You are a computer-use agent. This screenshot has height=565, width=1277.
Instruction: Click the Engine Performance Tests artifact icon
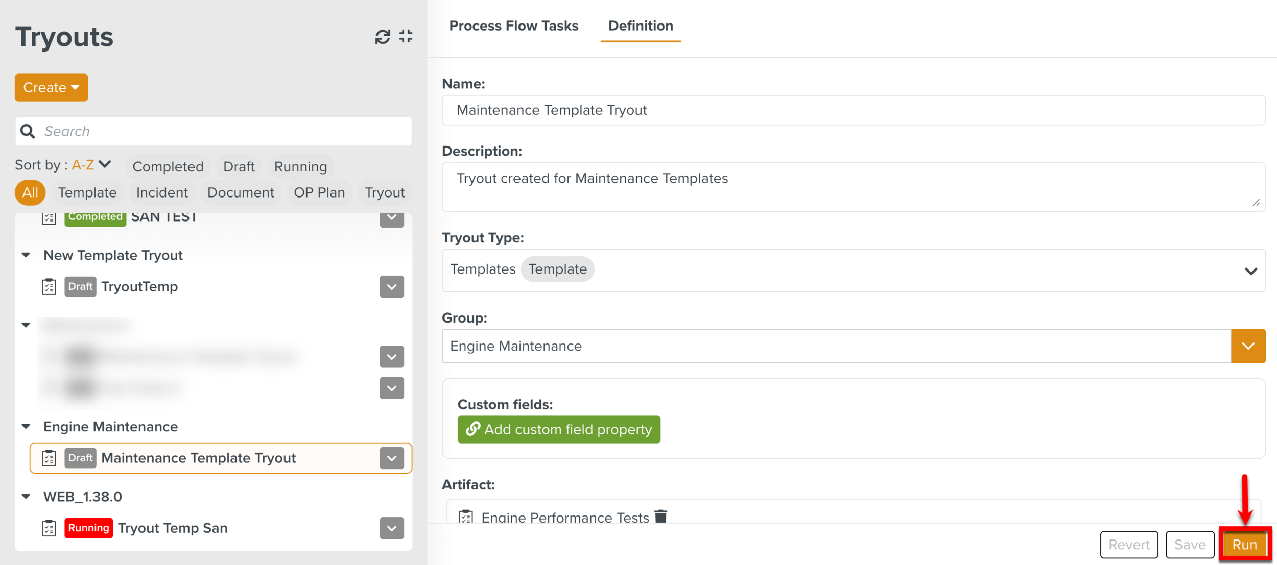coord(465,517)
